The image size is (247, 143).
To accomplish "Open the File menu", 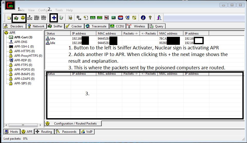I will [22, 10].
